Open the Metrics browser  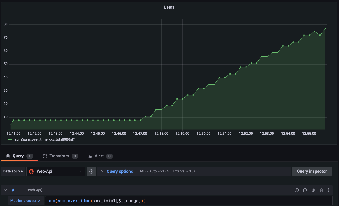tap(25, 201)
